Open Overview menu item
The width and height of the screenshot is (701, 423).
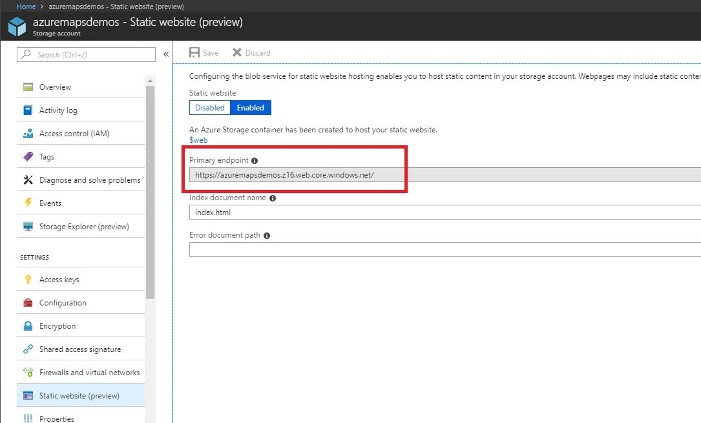coord(81,87)
